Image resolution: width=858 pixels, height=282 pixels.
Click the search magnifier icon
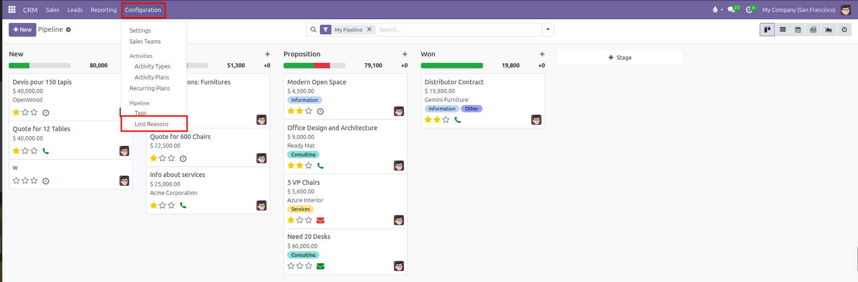tap(313, 29)
